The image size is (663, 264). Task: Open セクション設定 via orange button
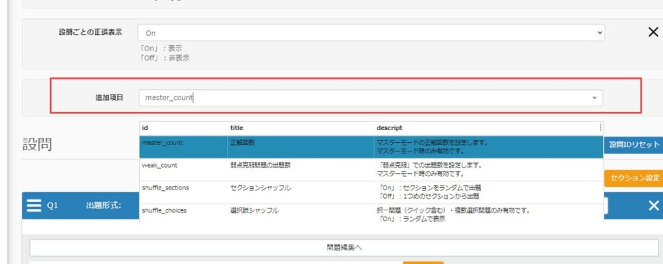(634, 178)
